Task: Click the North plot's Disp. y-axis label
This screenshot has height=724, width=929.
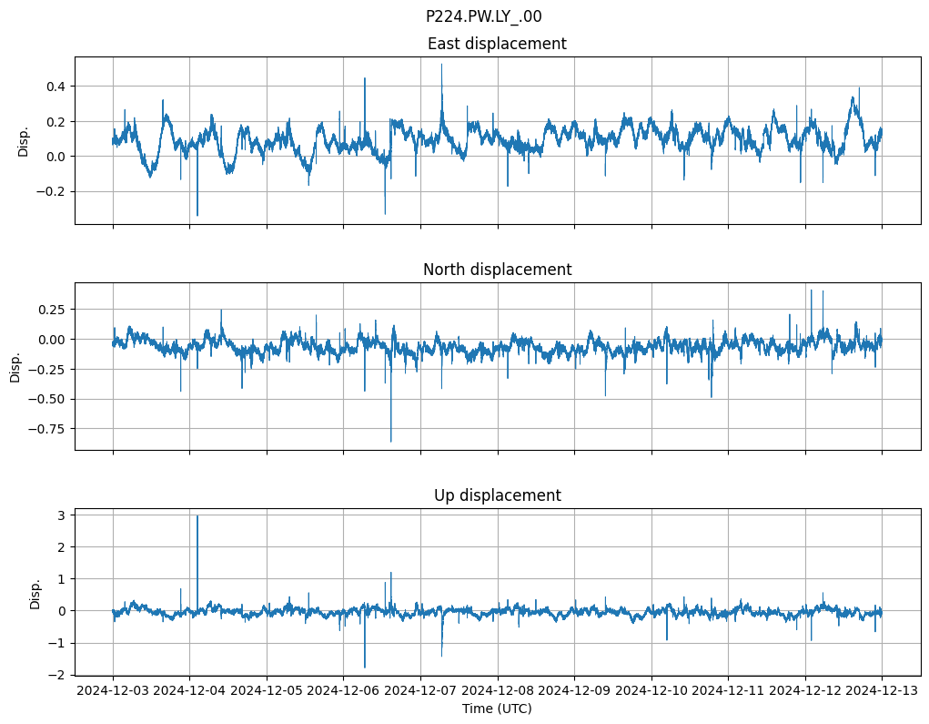Action: pos(15,366)
